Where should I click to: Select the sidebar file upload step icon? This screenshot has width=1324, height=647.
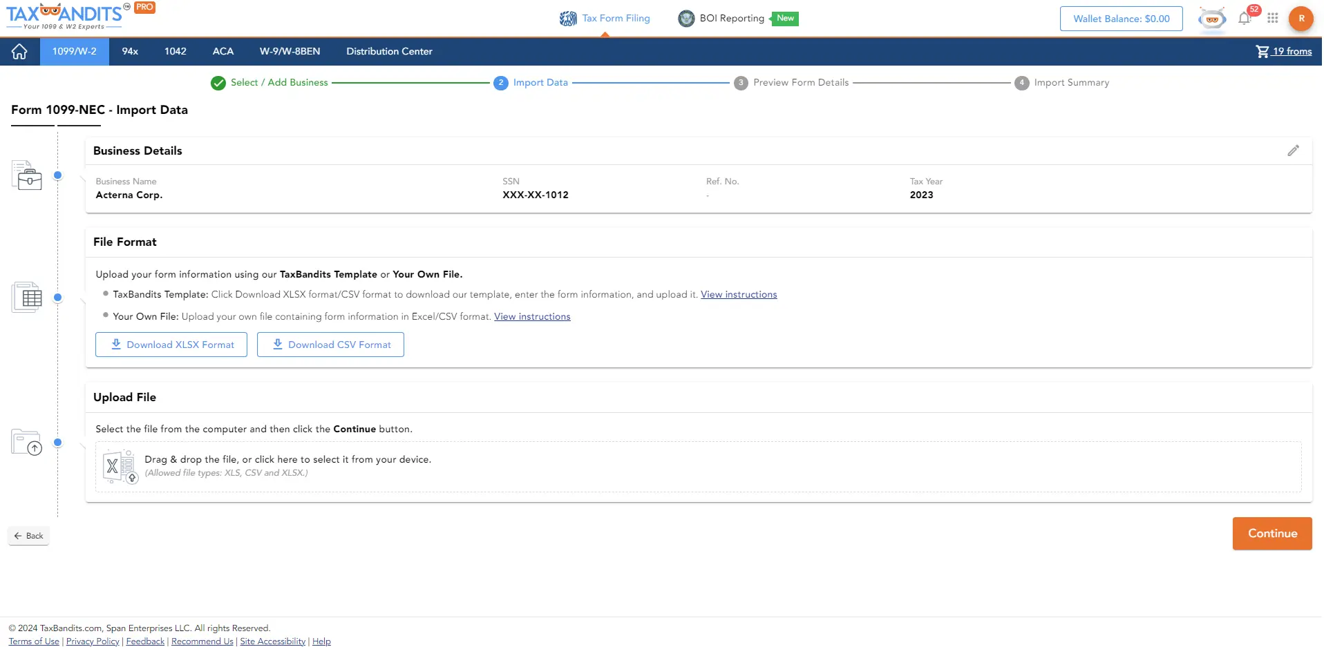coord(26,443)
